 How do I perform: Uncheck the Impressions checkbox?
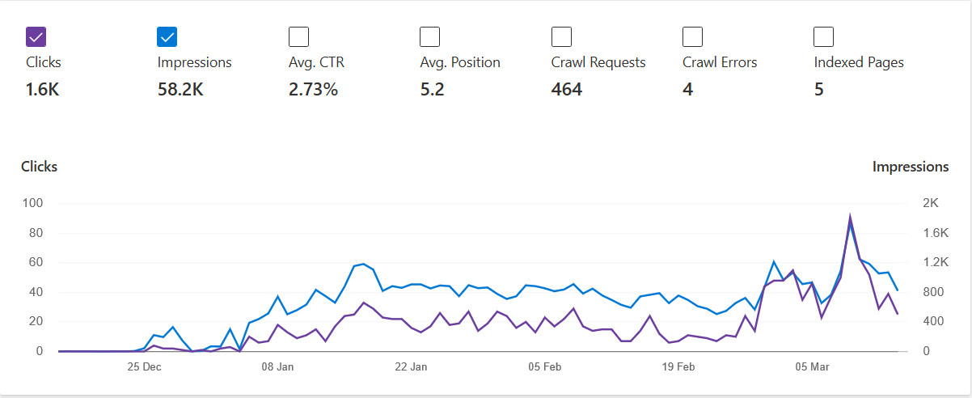coord(167,37)
